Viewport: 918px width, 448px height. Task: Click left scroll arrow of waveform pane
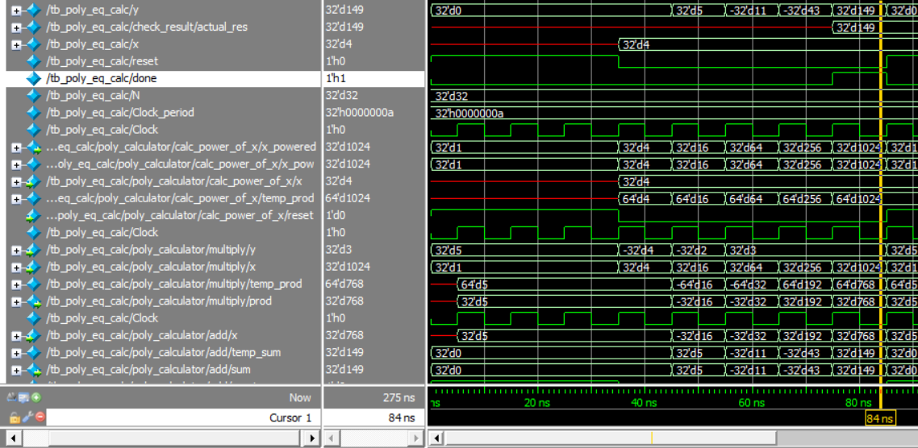[x=436, y=438]
